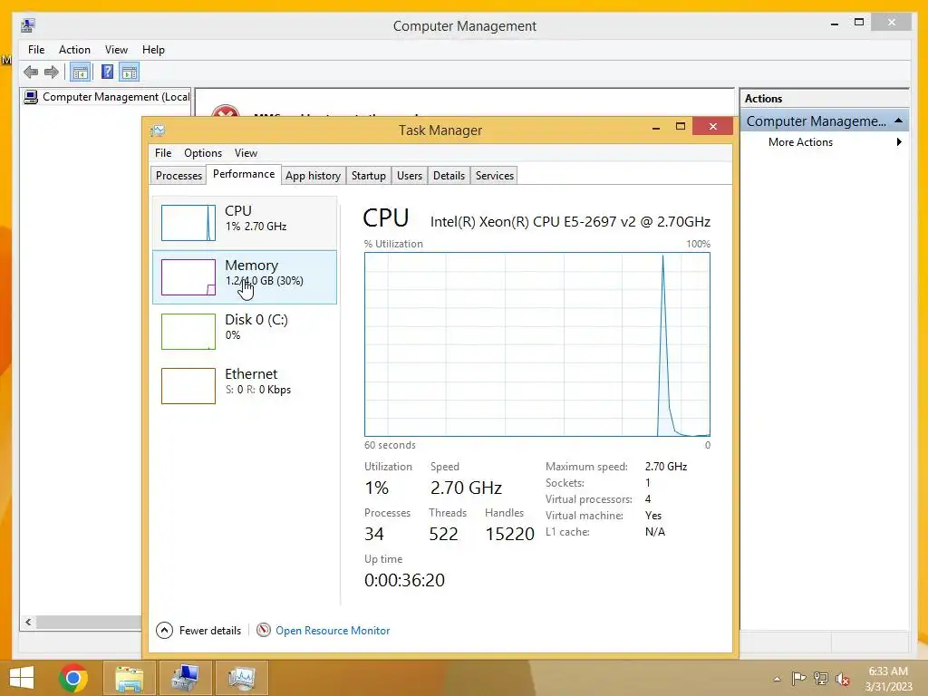
Task: Show hidden tray icons arrow
Action: click(777, 679)
